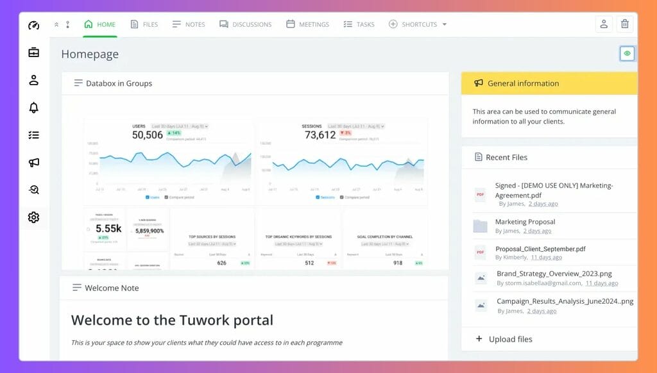Check notifications using the bell icon
The height and width of the screenshot is (373, 657).
coord(33,108)
